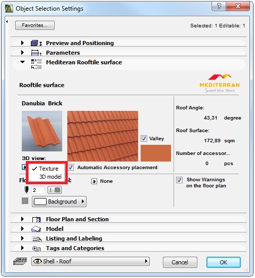This screenshot has height=278, width=255.
Task: Click the fill hatch pattern icon
Action: point(25,201)
